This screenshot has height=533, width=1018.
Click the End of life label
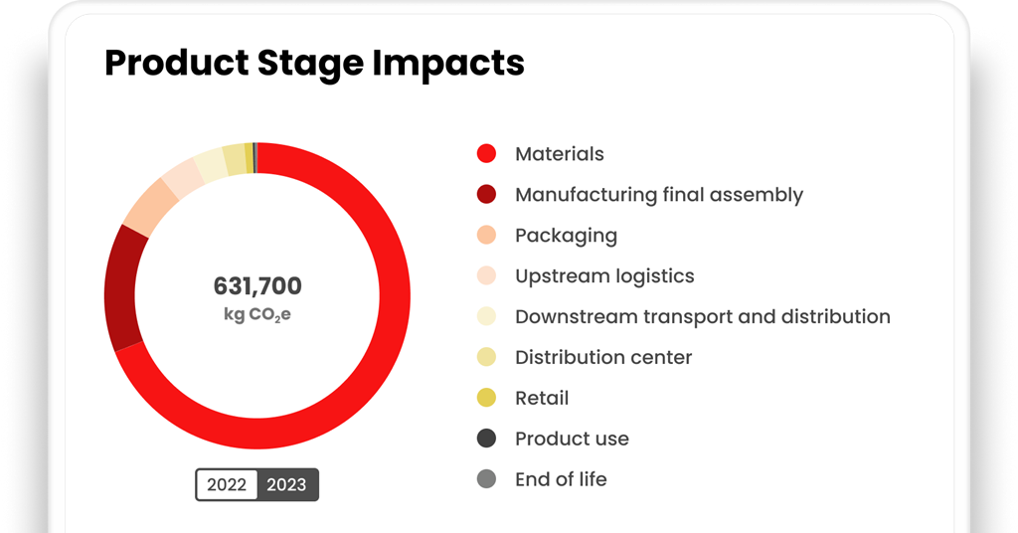tap(561, 479)
